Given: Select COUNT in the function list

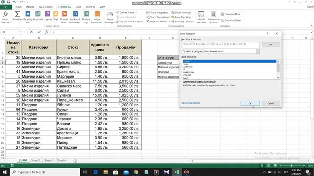Looking at the screenshot, I should click(230, 75).
